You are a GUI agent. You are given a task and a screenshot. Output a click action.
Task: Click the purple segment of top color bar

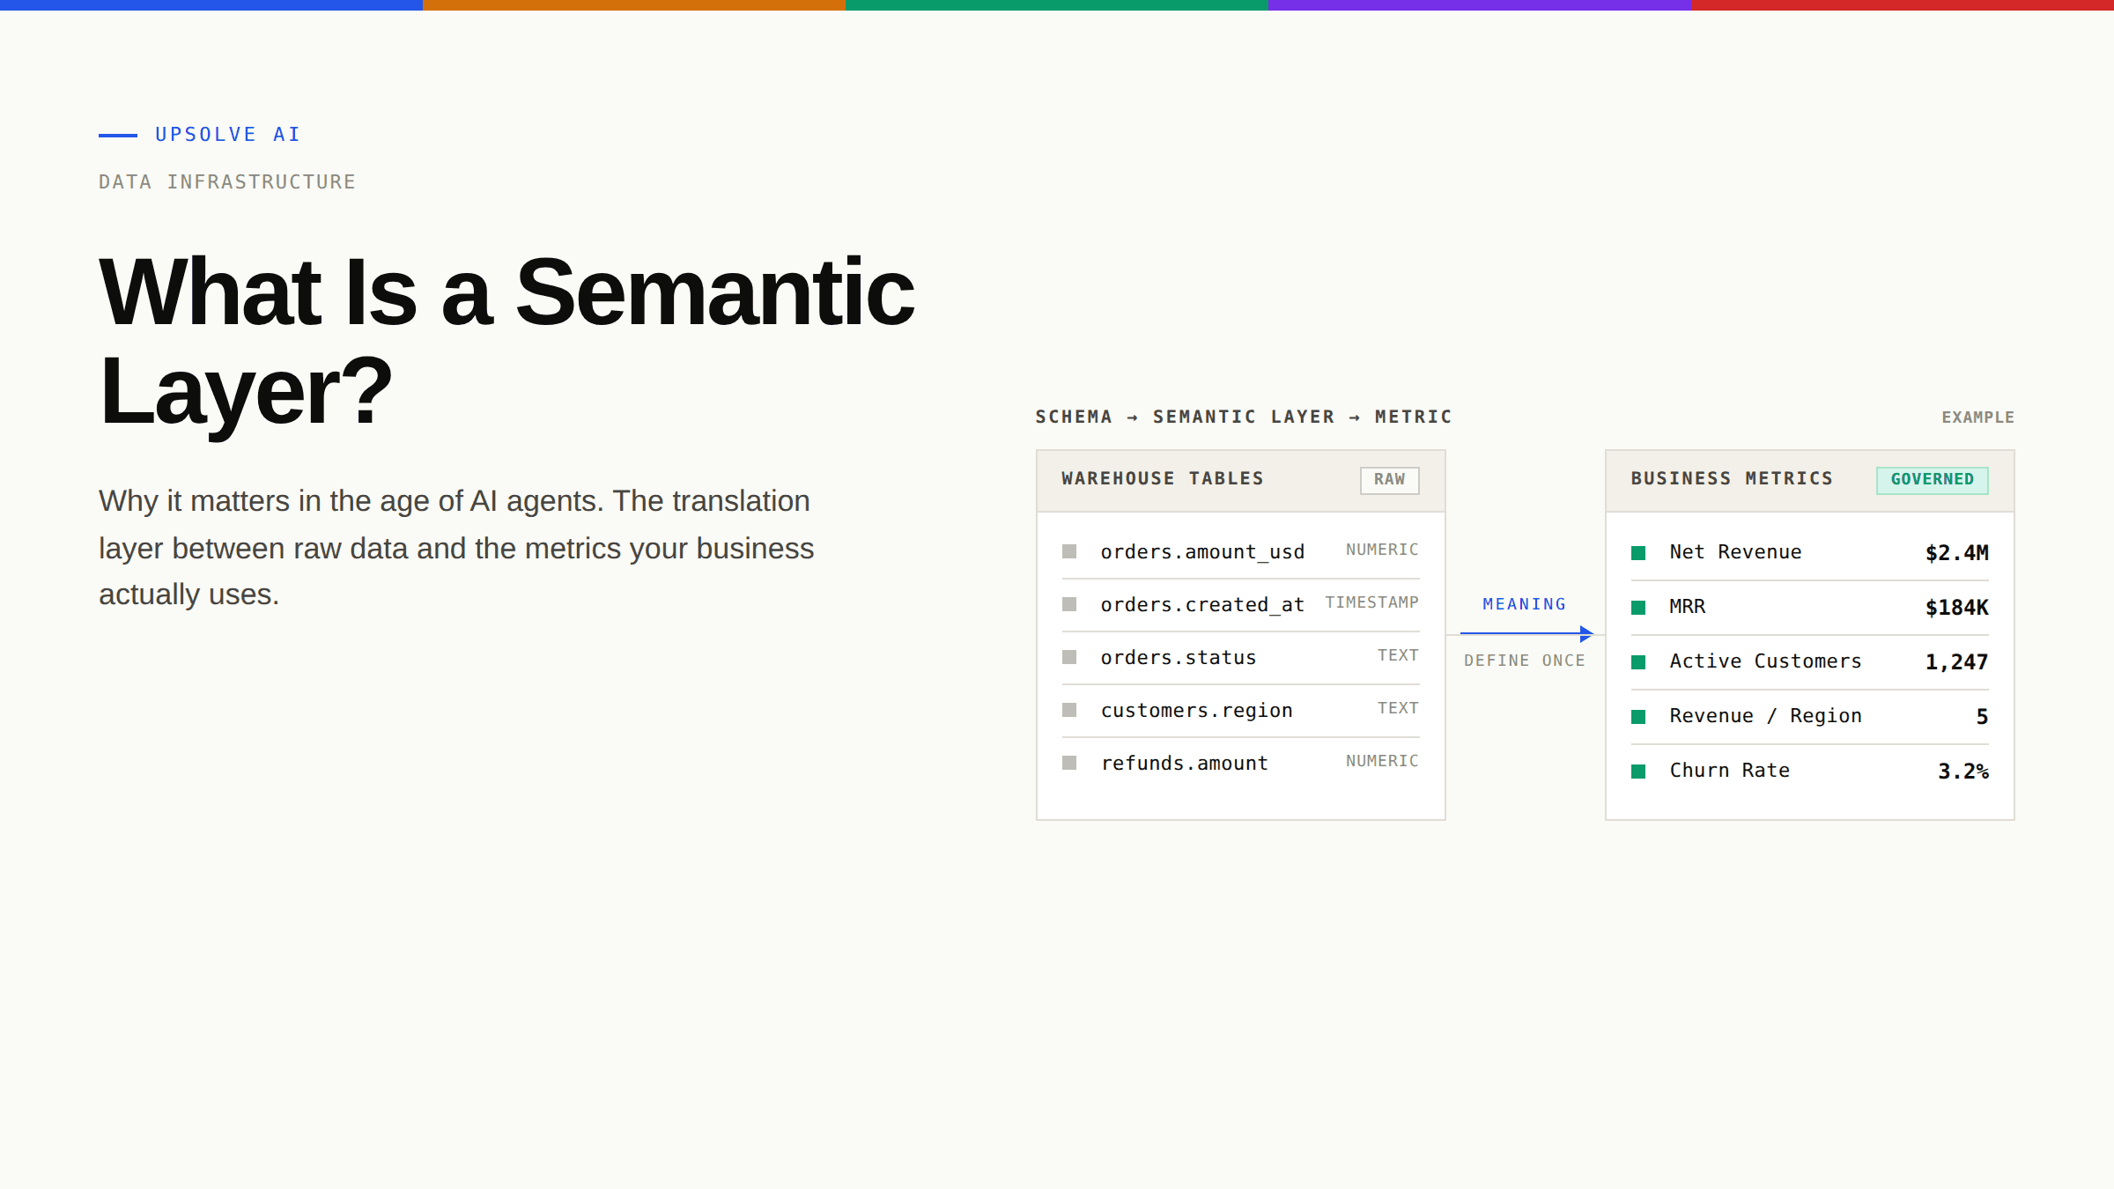click(x=1480, y=5)
